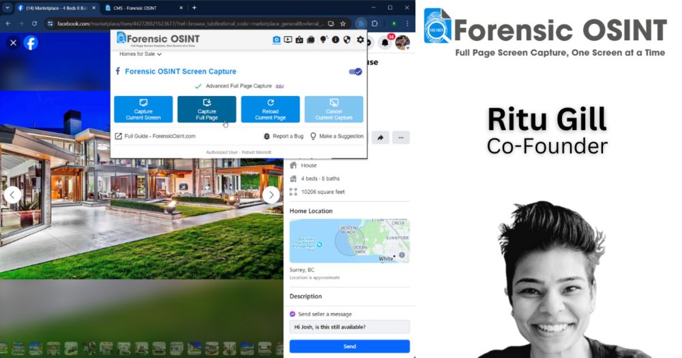The height and width of the screenshot is (358, 682).
Task: Click the Chrome profile avatar icon
Action: (394, 23)
